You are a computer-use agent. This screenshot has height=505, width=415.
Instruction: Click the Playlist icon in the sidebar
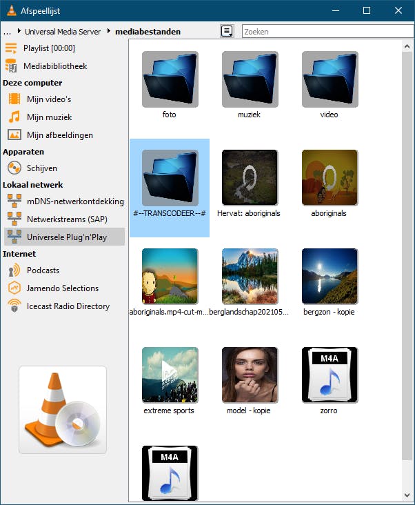coord(11,48)
